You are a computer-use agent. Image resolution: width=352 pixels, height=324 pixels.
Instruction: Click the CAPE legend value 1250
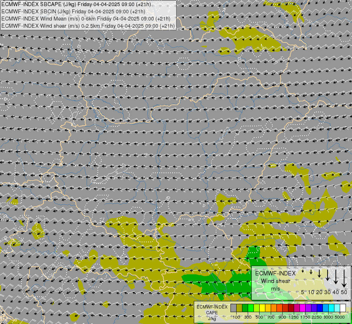[294, 317]
